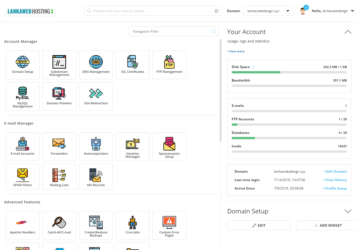Open Domain Setup icon
The width and height of the screenshot is (357, 250).
click(23, 65)
